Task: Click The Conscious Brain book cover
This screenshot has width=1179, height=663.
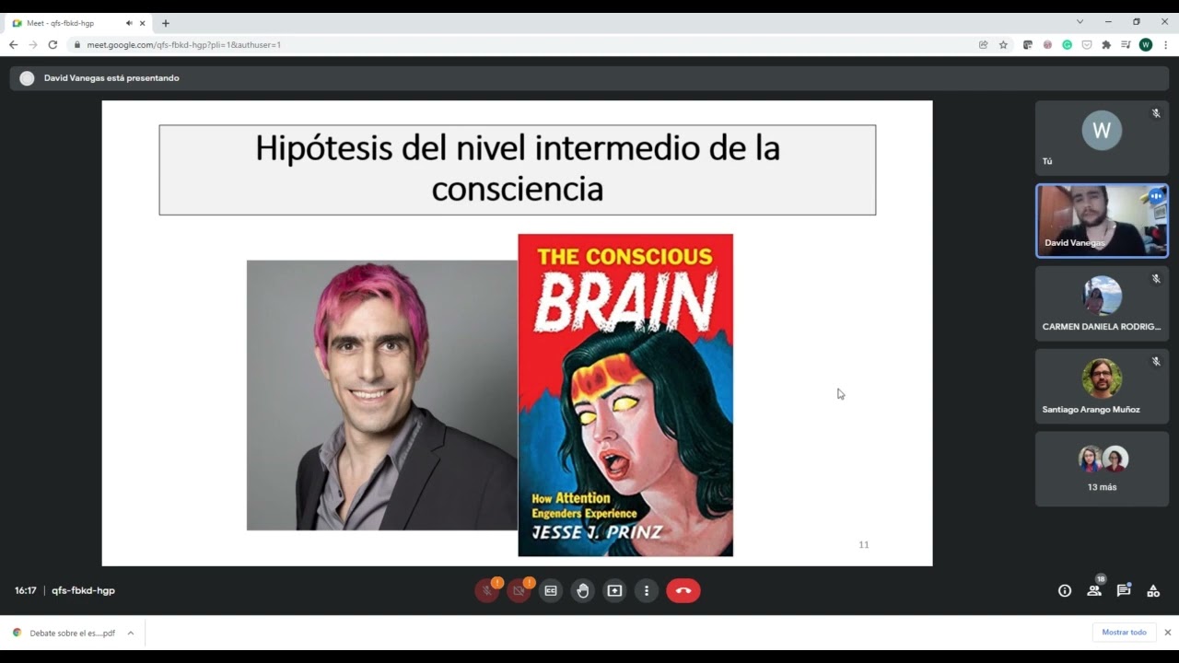Action: (625, 395)
